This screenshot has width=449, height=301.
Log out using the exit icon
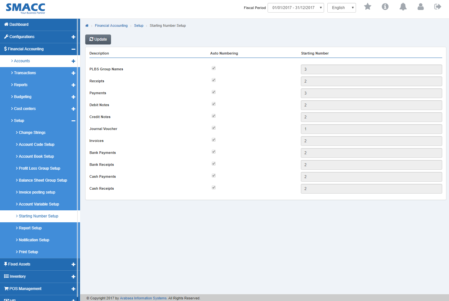pyautogui.click(x=438, y=6)
